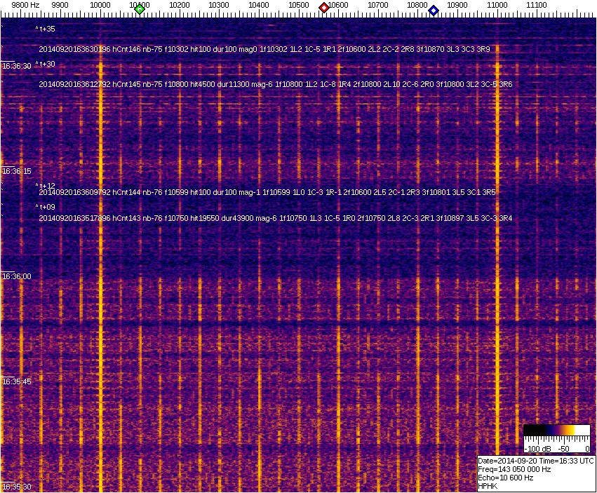Screen dimensions: 597x493
Task: Click the hCnt143 event log line
Action: [x=275, y=218]
